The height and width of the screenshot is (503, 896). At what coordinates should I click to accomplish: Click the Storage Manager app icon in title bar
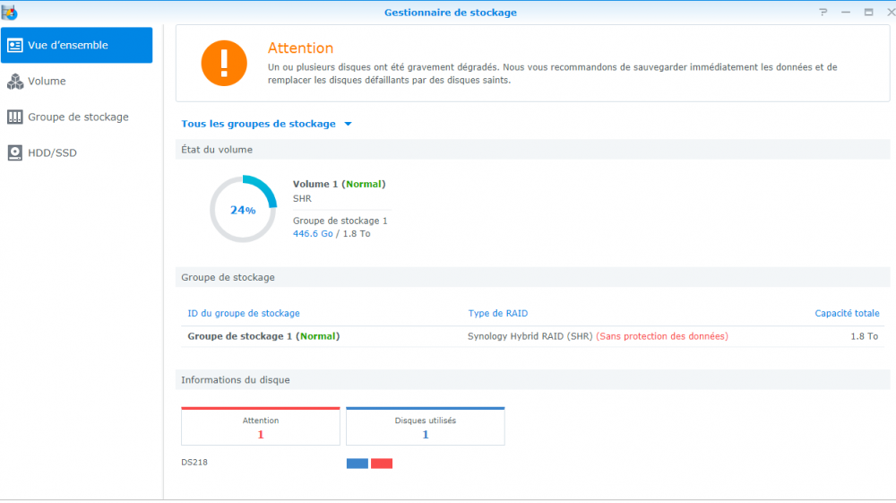click(9, 12)
